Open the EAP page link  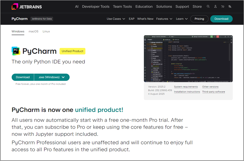pyautogui.click(x=131, y=19)
